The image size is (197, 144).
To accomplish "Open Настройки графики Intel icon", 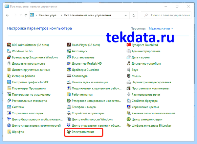I will 9,82.
